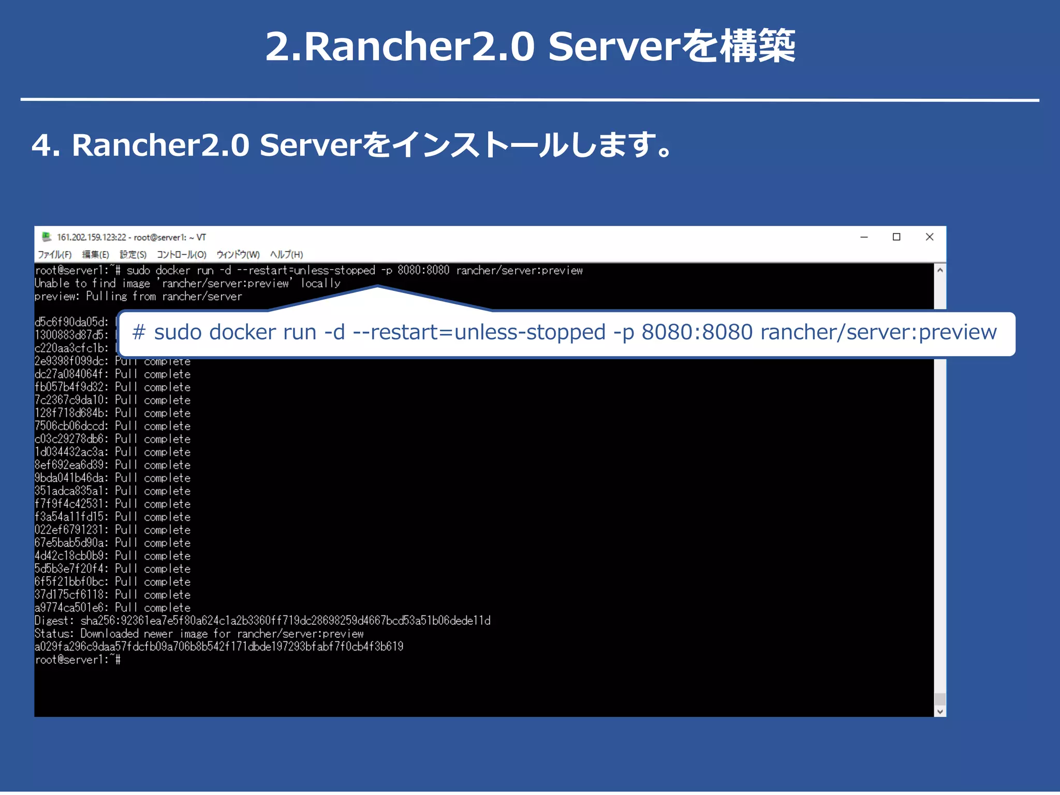
Task: Click the 'Unable to find image' line
Action: point(187,283)
